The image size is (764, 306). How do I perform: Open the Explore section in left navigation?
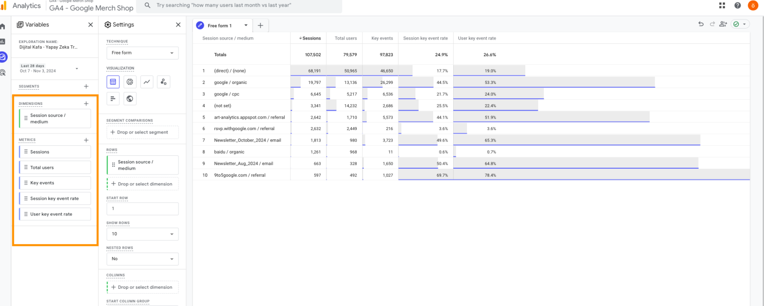coord(3,57)
